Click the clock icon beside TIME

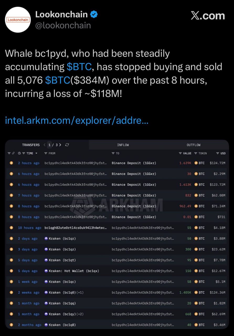coord(19,153)
